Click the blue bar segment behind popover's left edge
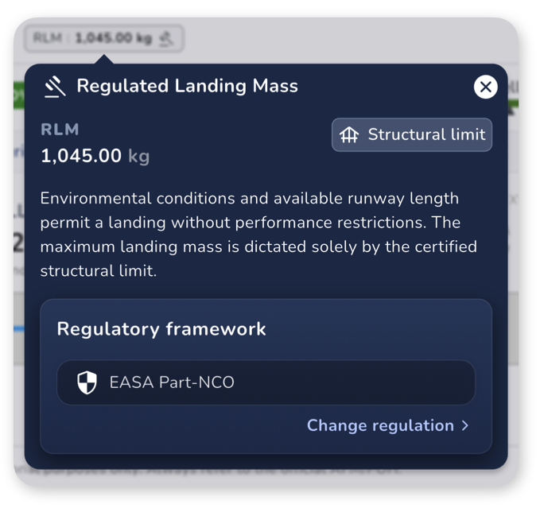This screenshot has height=512, width=540. click(19, 329)
